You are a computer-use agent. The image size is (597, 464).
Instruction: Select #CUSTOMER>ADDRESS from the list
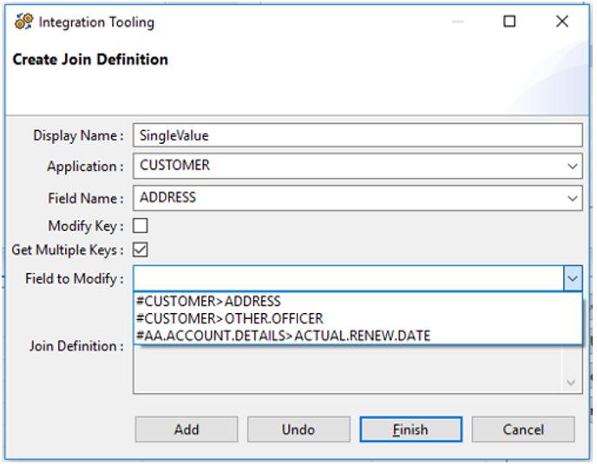pos(208,302)
